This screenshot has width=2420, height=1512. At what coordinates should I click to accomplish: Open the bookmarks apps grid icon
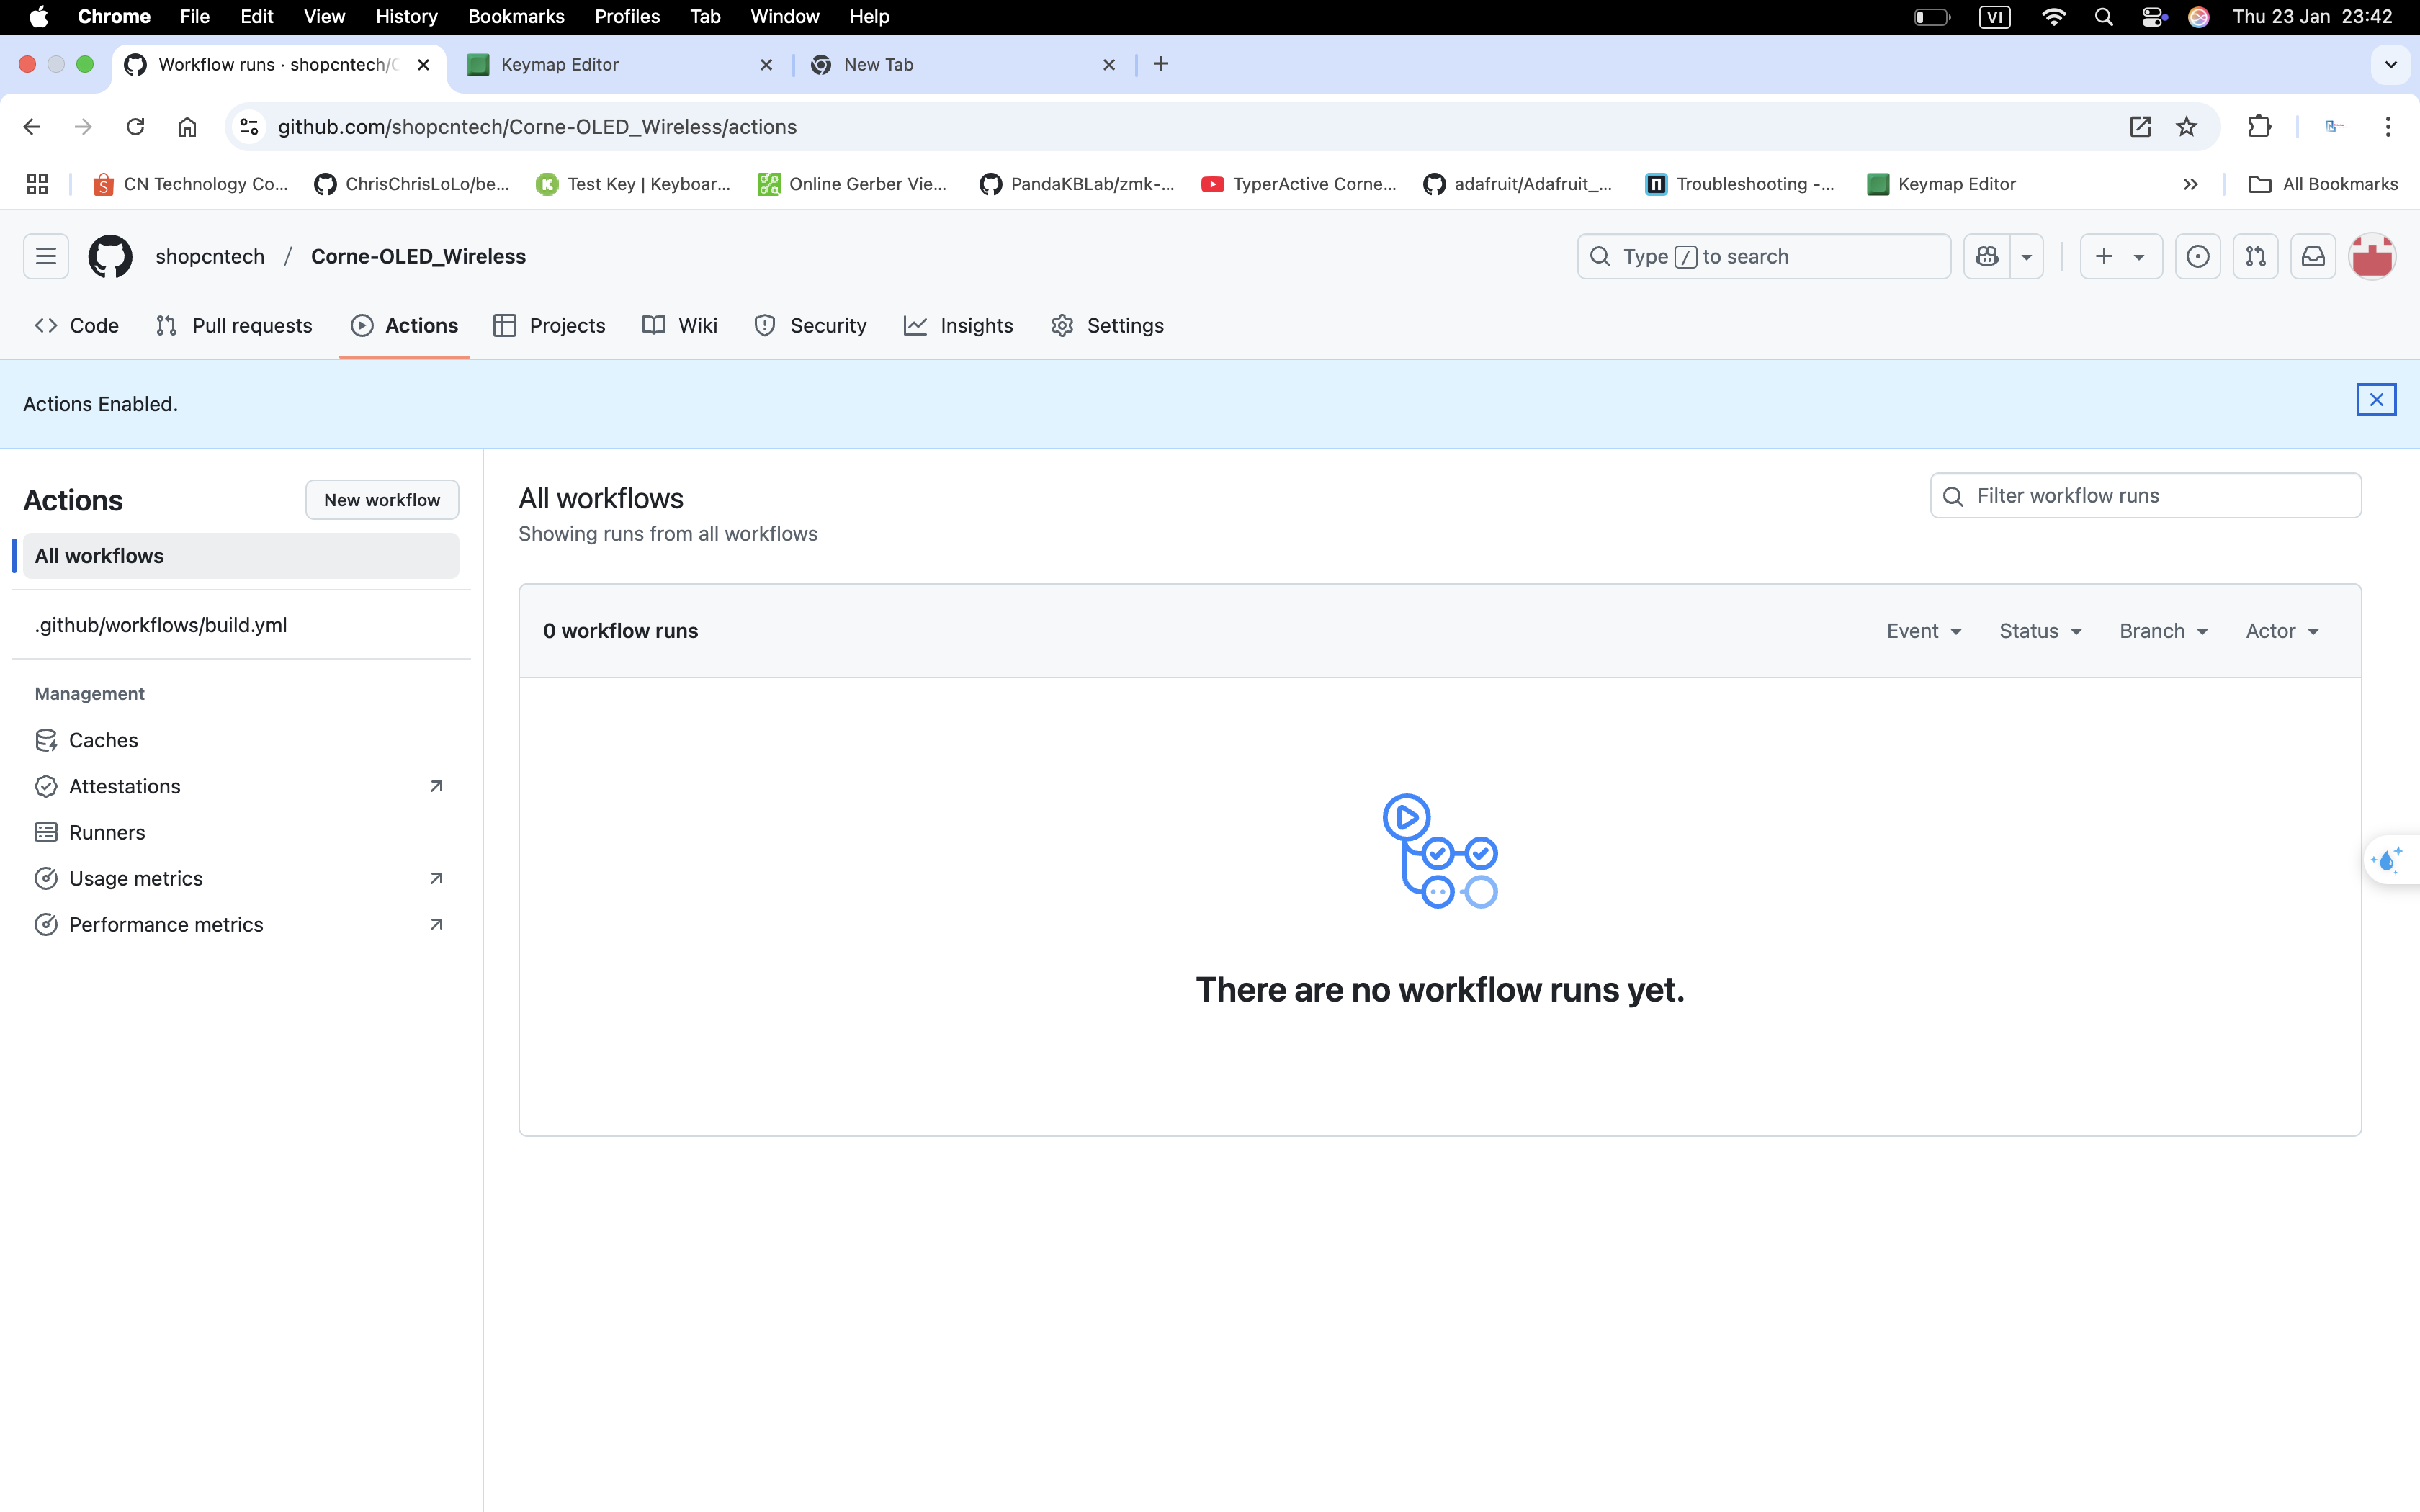click(37, 184)
